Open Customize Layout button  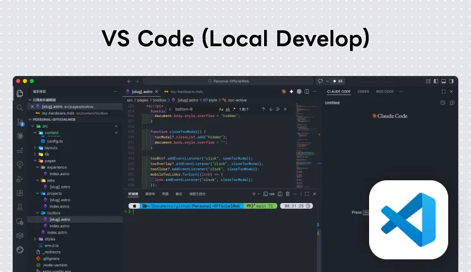pos(428,81)
